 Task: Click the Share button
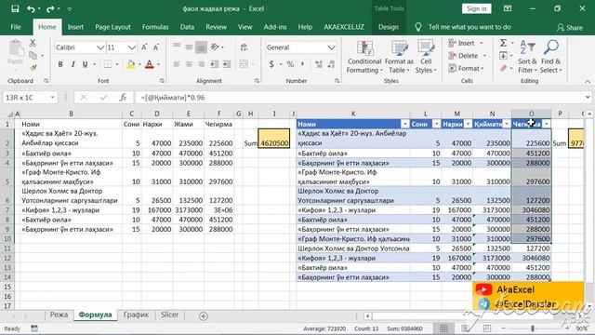point(570,27)
